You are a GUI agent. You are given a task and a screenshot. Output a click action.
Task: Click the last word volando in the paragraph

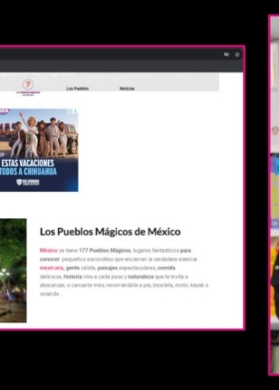(50, 294)
